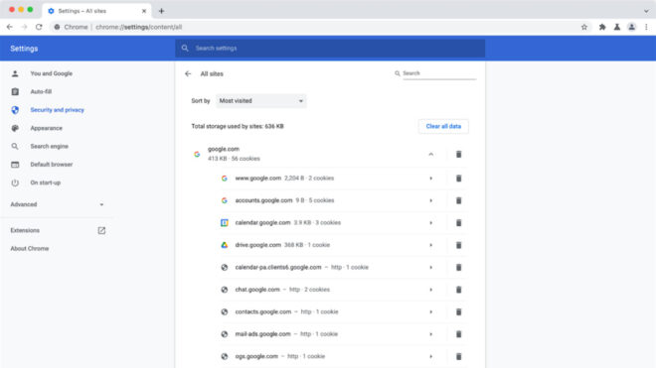The image size is (656, 368).
Task: Open Chrome's three-dot menu
Action: point(646,27)
